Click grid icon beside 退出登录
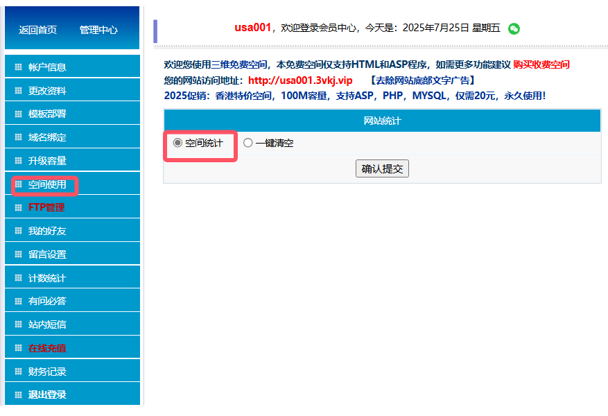The width and height of the screenshot is (608, 416). pos(18,395)
